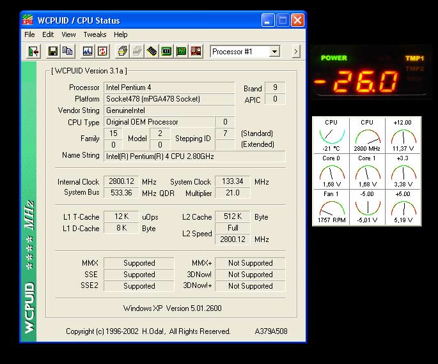The width and height of the screenshot is (438, 364).
Task: Click the +3.3 voltage gauge
Action: point(403,171)
